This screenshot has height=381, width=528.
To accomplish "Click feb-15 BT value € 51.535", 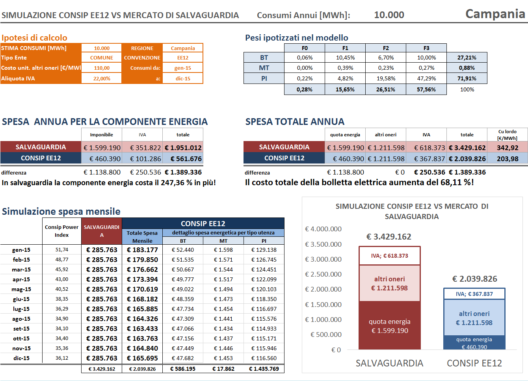I will (183, 260).
